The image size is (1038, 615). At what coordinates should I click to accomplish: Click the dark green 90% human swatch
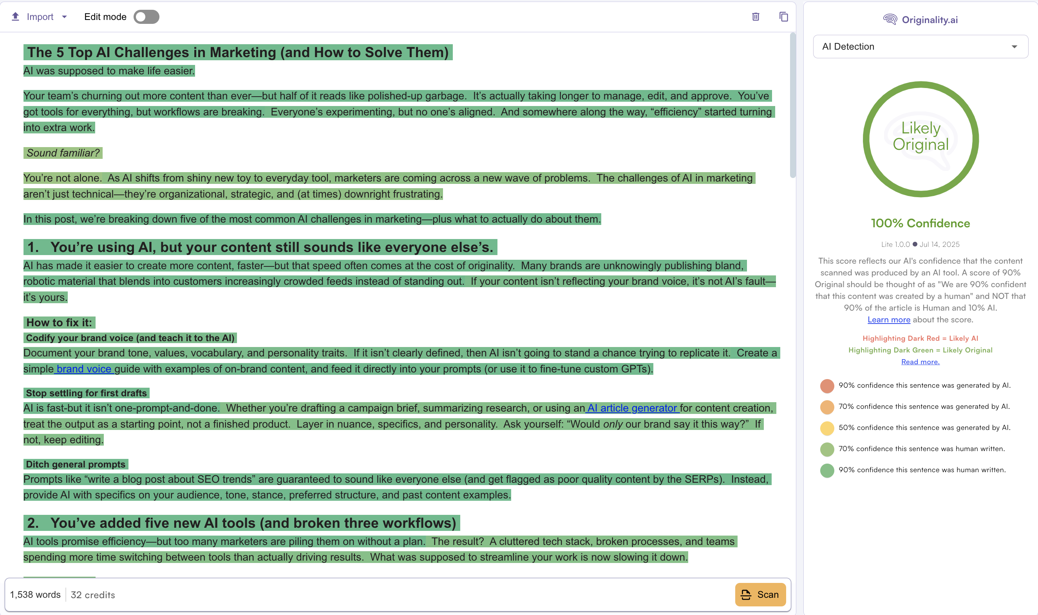point(827,470)
